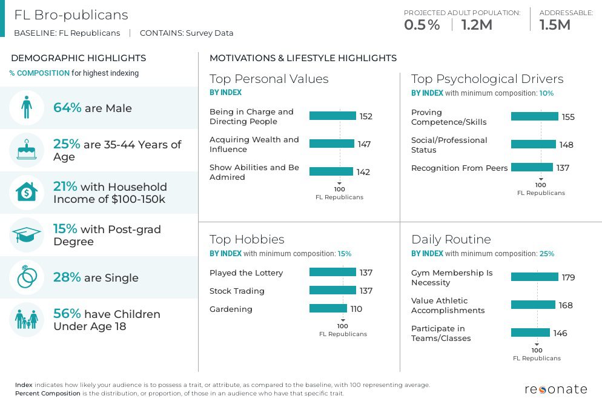602x410 pixels.
Task: Click the birthday cake age icon
Action: point(27,150)
